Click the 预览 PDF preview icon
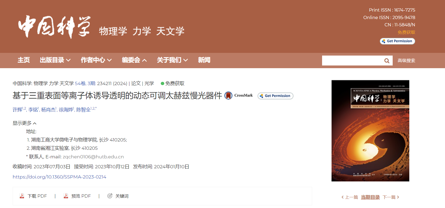 tap(66, 196)
